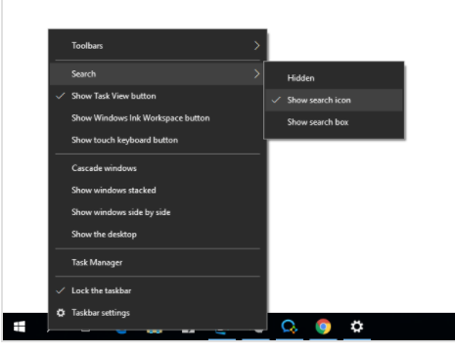Select Show the desktop
Image resolution: width=455 pixels, height=353 pixels.
[x=158, y=235]
